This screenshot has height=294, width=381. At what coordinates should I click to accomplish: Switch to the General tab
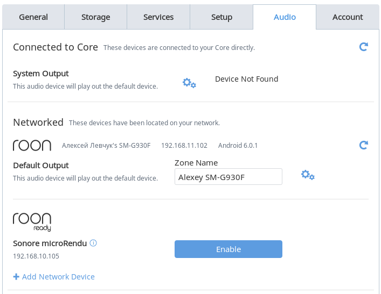pyautogui.click(x=33, y=17)
